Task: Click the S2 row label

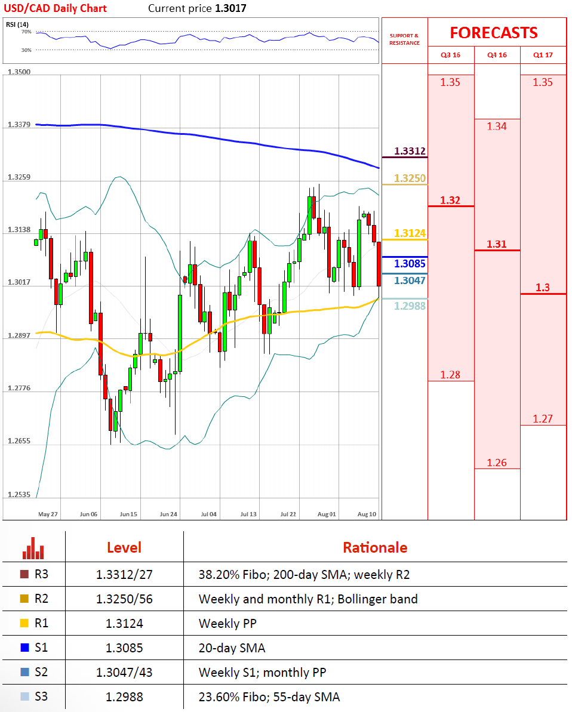Action: [x=41, y=672]
